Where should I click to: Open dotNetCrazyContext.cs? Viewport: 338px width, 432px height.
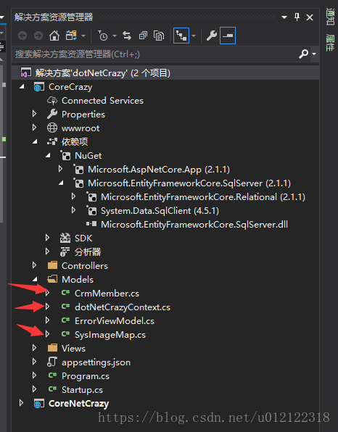point(123,307)
